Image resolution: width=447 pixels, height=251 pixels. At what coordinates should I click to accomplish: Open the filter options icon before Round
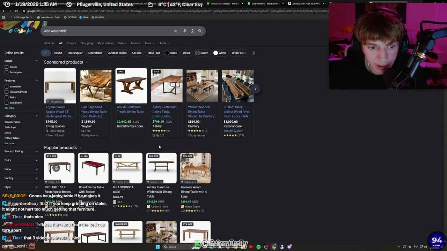46,53
